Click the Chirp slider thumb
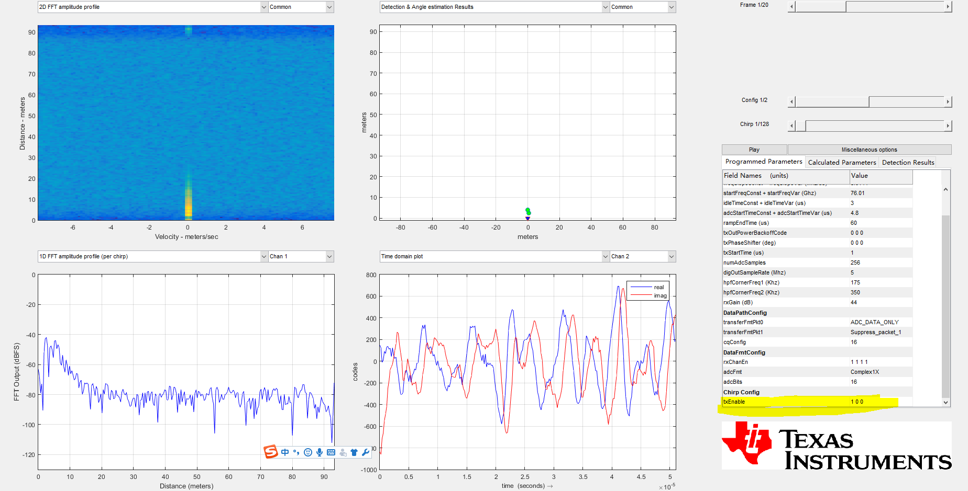The image size is (968, 491). [x=800, y=126]
